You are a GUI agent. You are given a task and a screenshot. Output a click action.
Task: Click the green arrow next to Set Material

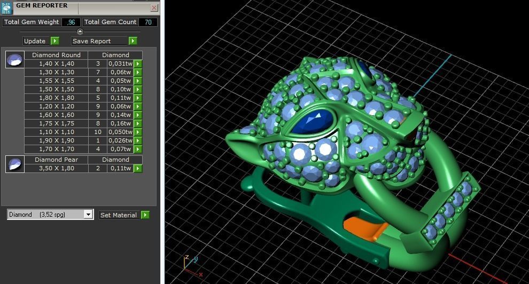[145, 215]
